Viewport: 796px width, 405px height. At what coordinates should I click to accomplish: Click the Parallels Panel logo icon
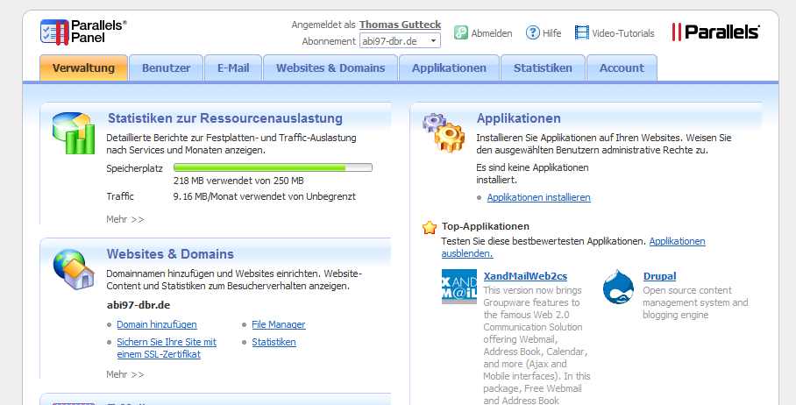pyautogui.click(x=54, y=32)
